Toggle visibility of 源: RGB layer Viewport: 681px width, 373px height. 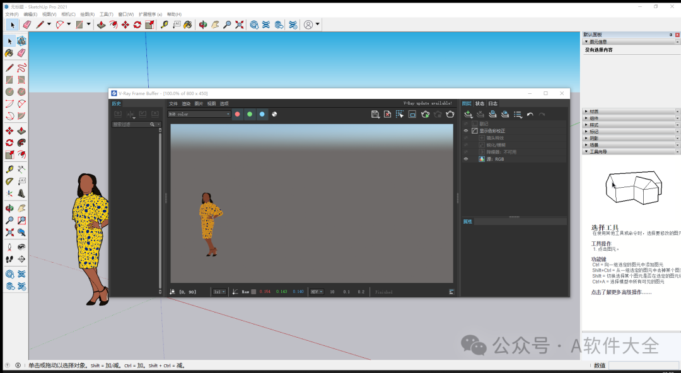(466, 159)
